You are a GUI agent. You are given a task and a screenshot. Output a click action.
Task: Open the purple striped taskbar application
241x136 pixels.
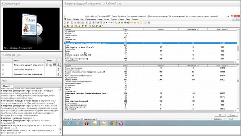(121, 123)
